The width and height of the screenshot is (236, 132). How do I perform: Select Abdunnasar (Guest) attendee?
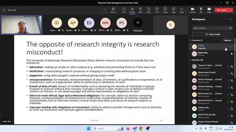coord(212,73)
